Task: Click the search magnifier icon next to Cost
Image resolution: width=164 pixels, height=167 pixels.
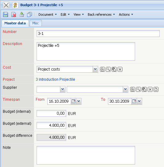Action: pyautogui.click(x=108, y=69)
